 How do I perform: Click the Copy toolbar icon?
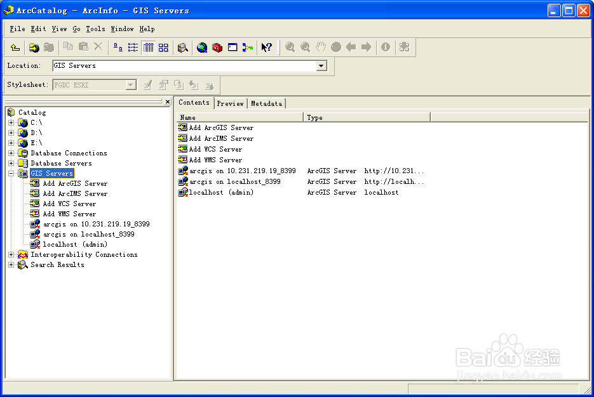(x=68, y=47)
